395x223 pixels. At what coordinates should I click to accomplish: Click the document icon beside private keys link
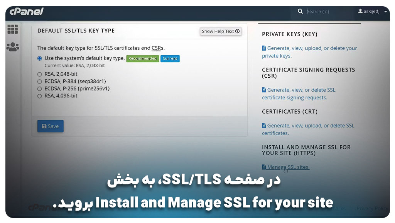pos(264,48)
